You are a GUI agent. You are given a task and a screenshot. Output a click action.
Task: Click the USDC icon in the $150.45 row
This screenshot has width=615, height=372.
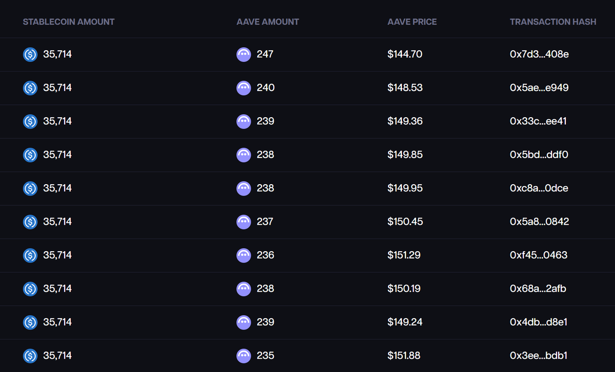tap(31, 222)
